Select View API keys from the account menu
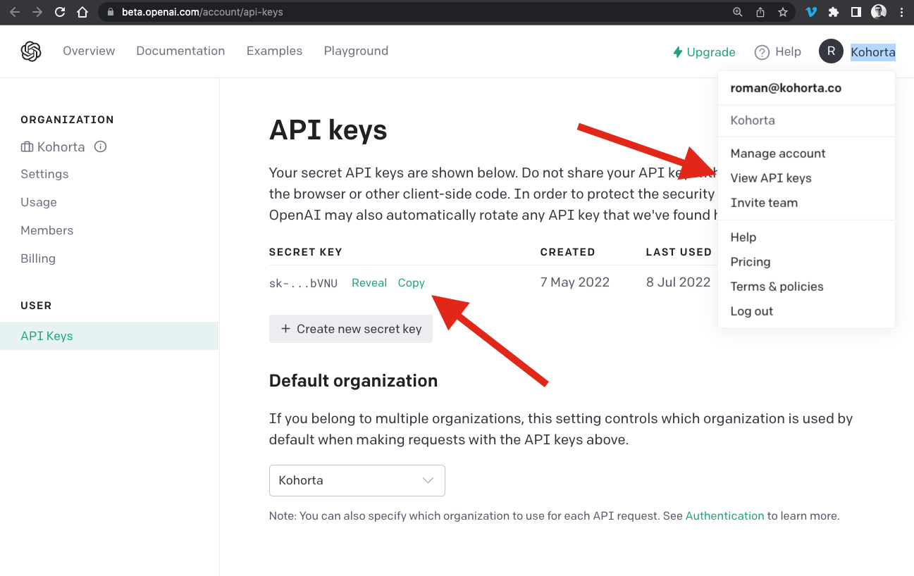Image resolution: width=914 pixels, height=576 pixels. click(x=771, y=177)
